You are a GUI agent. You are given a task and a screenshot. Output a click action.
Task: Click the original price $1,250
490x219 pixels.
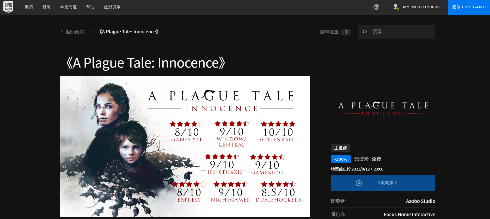(x=361, y=159)
